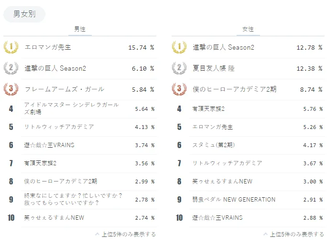This screenshot has height=246, width=336.
Task: Open 進撃の巨人 Season2 in female ranking
Action: pyautogui.click(x=224, y=47)
